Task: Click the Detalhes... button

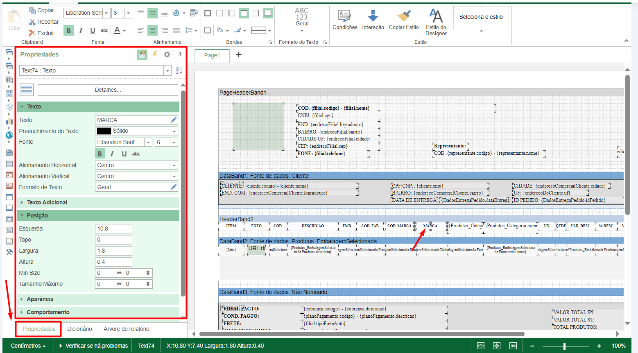Action: pyautogui.click(x=108, y=90)
